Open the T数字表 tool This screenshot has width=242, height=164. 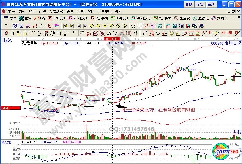point(162,18)
